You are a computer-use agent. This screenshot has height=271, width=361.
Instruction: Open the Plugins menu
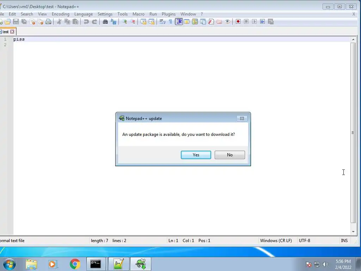coord(169,14)
